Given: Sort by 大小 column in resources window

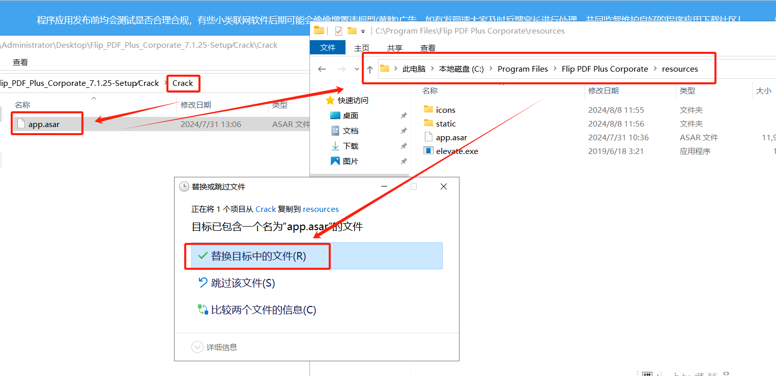Looking at the screenshot, I should point(763,90).
